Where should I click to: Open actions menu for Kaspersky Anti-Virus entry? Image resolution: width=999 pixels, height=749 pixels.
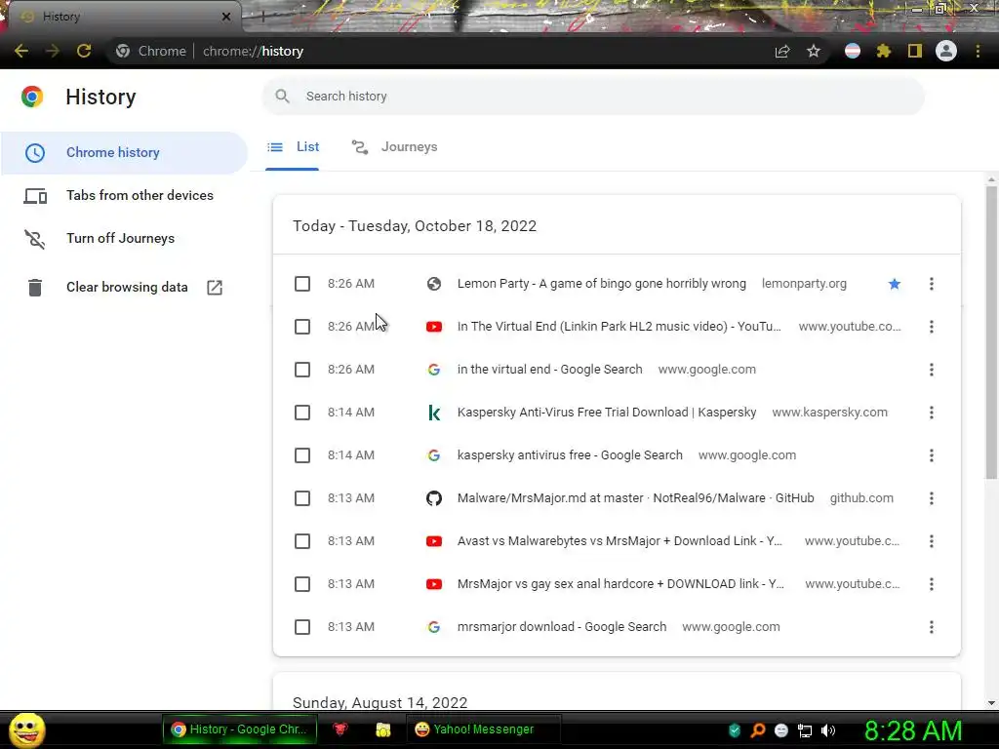click(932, 413)
